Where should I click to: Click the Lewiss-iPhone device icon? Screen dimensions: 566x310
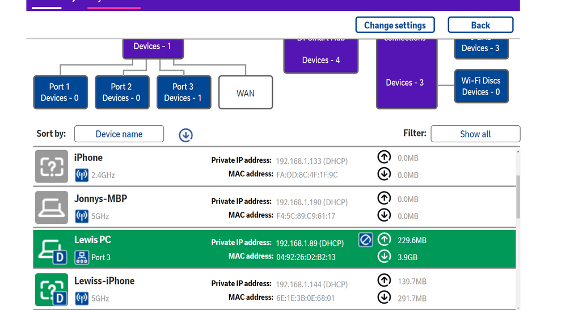[x=51, y=290]
